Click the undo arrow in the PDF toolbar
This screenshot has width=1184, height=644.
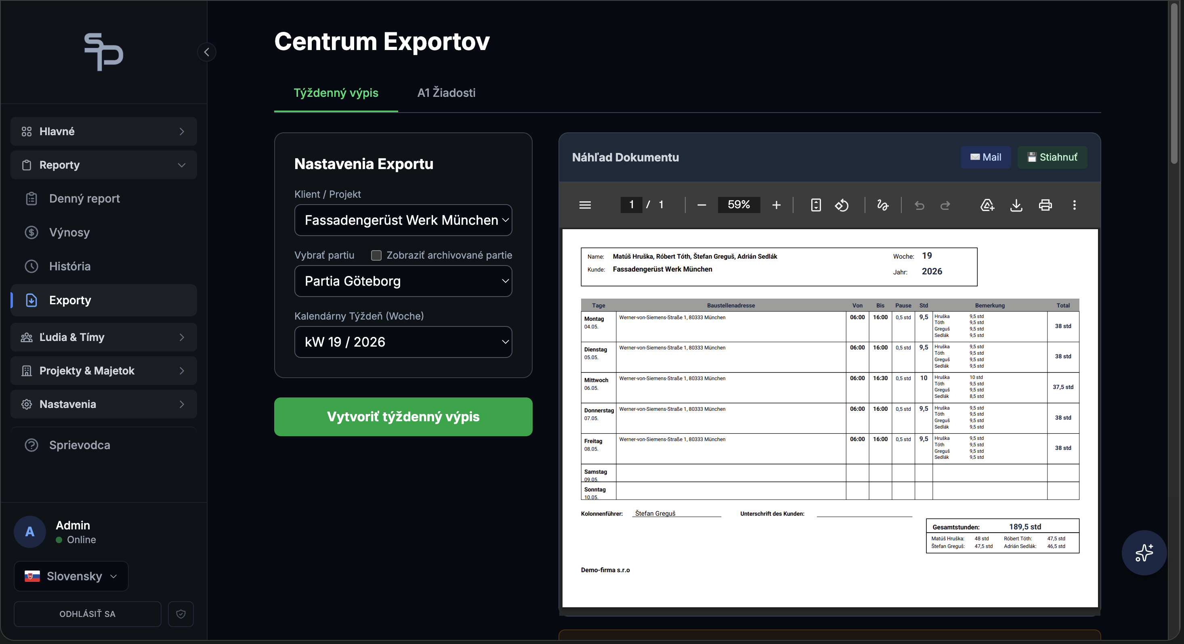click(919, 205)
